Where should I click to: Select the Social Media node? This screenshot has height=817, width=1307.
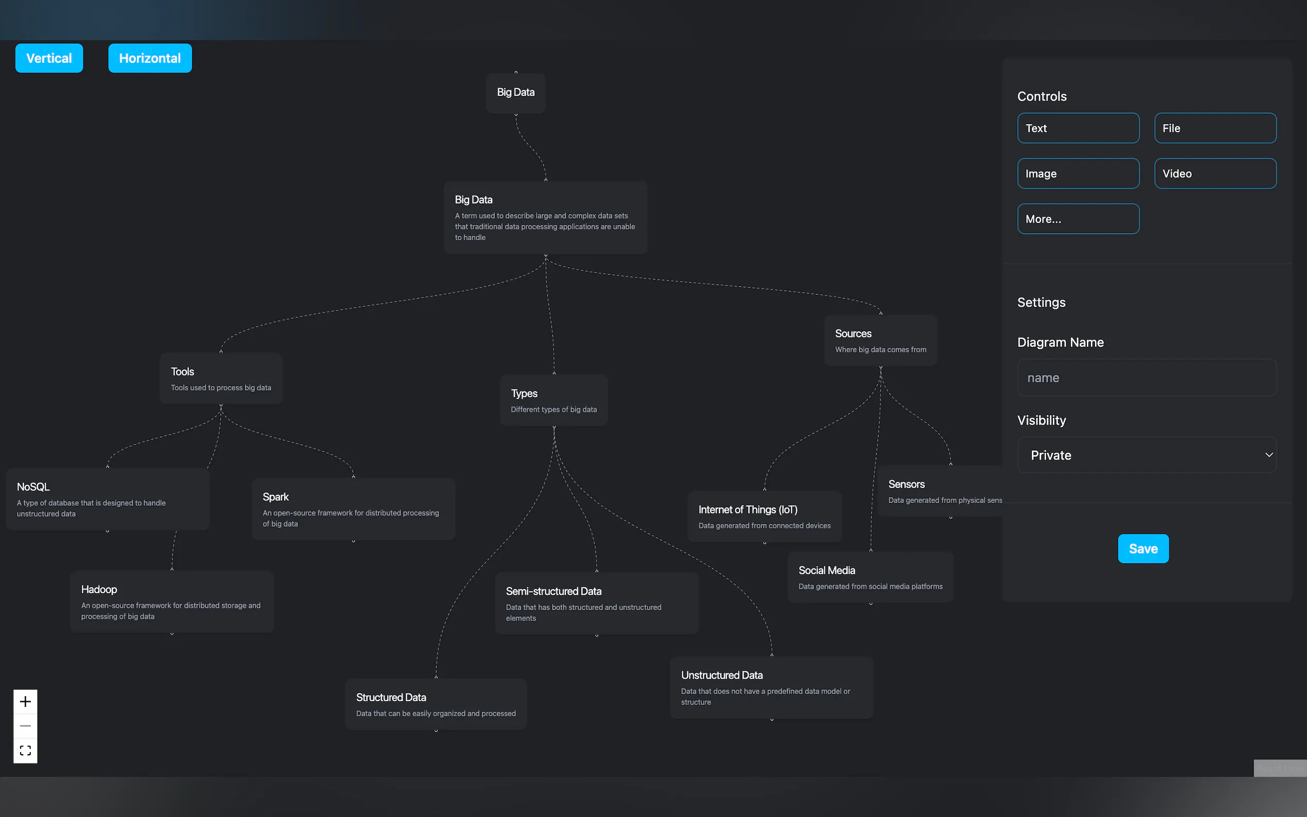(870, 577)
